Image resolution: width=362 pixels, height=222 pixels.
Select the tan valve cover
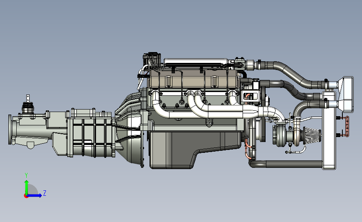[193, 79]
